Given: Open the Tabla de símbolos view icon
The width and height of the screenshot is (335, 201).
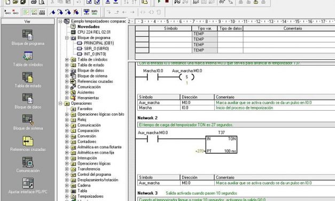Looking at the screenshot, I should (28, 56).
